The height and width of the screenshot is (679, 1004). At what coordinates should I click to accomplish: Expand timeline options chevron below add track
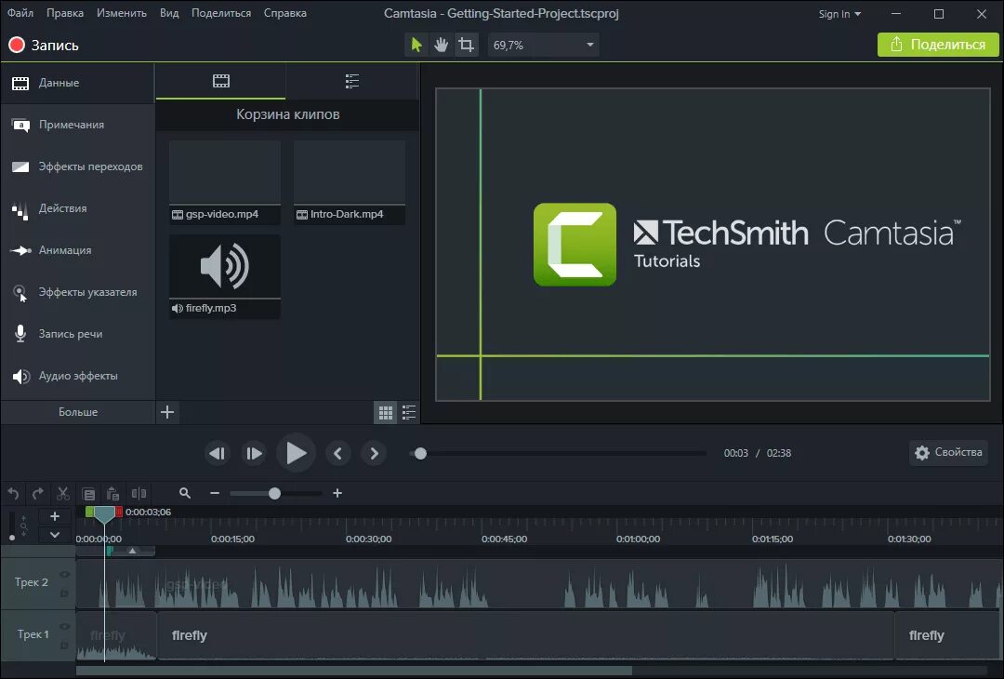click(x=55, y=534)
